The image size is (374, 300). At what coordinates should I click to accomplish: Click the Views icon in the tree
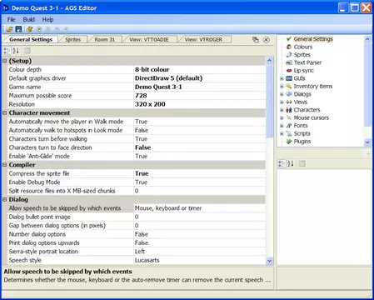(289, 102)
